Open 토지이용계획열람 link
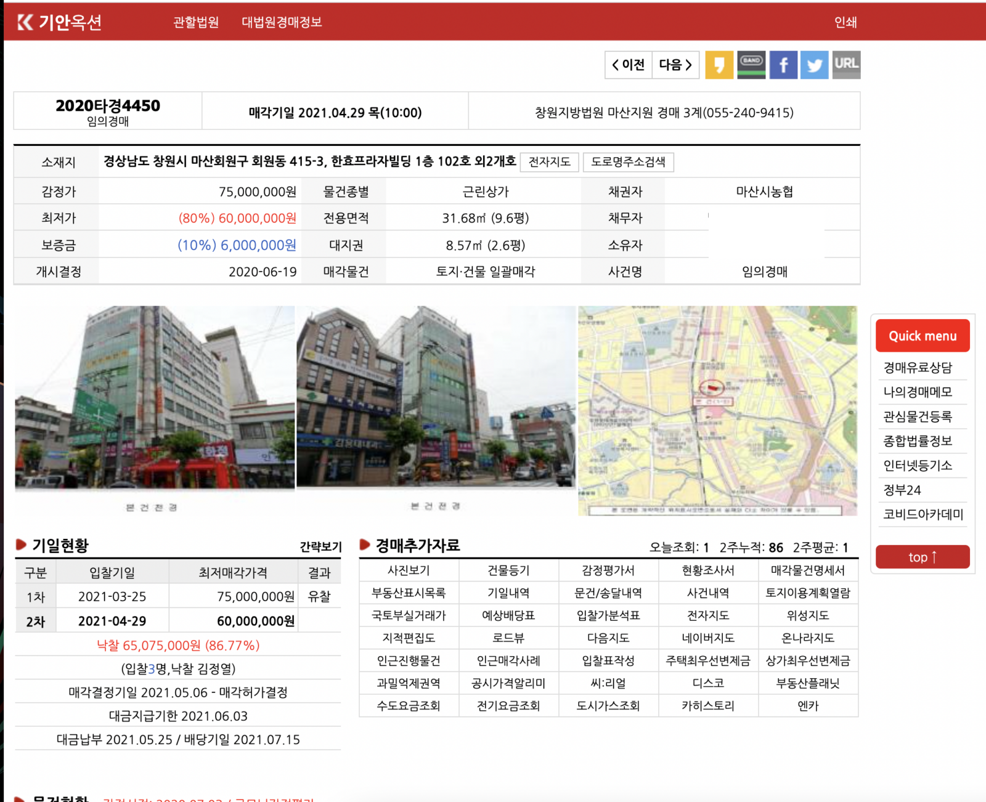The height and width of the screenshot is (802, 986). click(808, 593)
